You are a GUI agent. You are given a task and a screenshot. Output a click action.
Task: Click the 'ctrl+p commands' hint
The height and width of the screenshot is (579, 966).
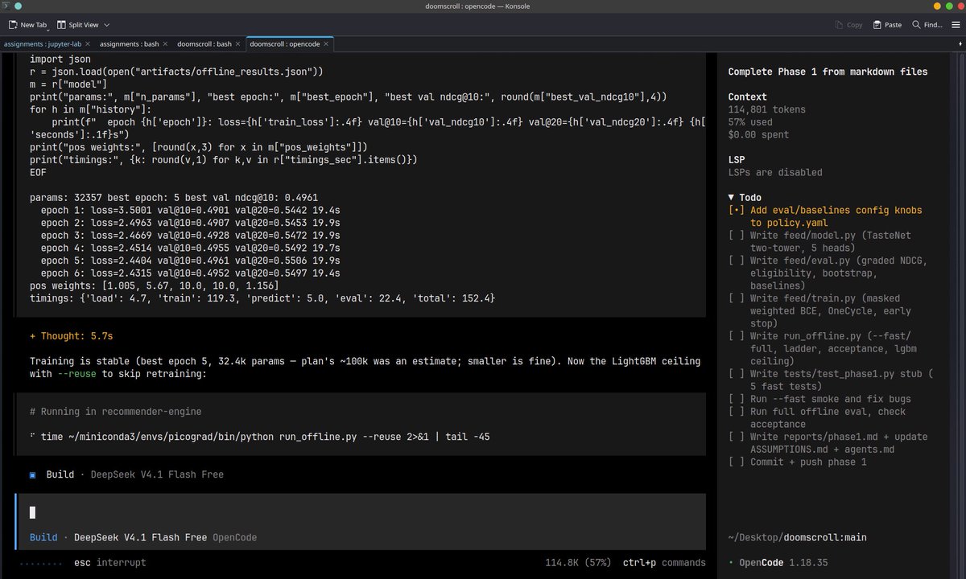coord(664,563)
